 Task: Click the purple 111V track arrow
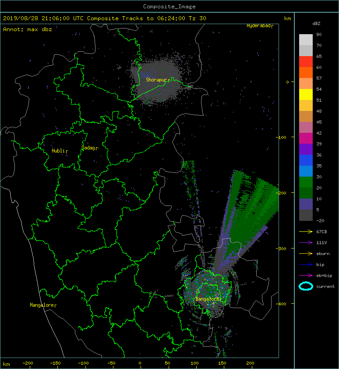[x=306, y=243]
